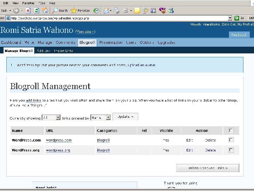The width and height of the screenshot is (254, 191).
Task: Select the Manage Blogroll subtab
Action: click(19, 51)
